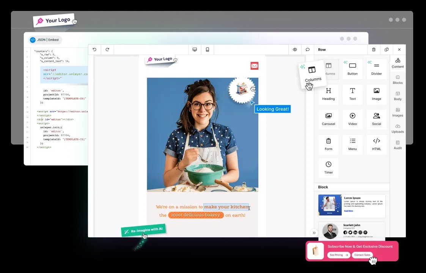Choose the HTML content tool

click(x=376, y=144)
